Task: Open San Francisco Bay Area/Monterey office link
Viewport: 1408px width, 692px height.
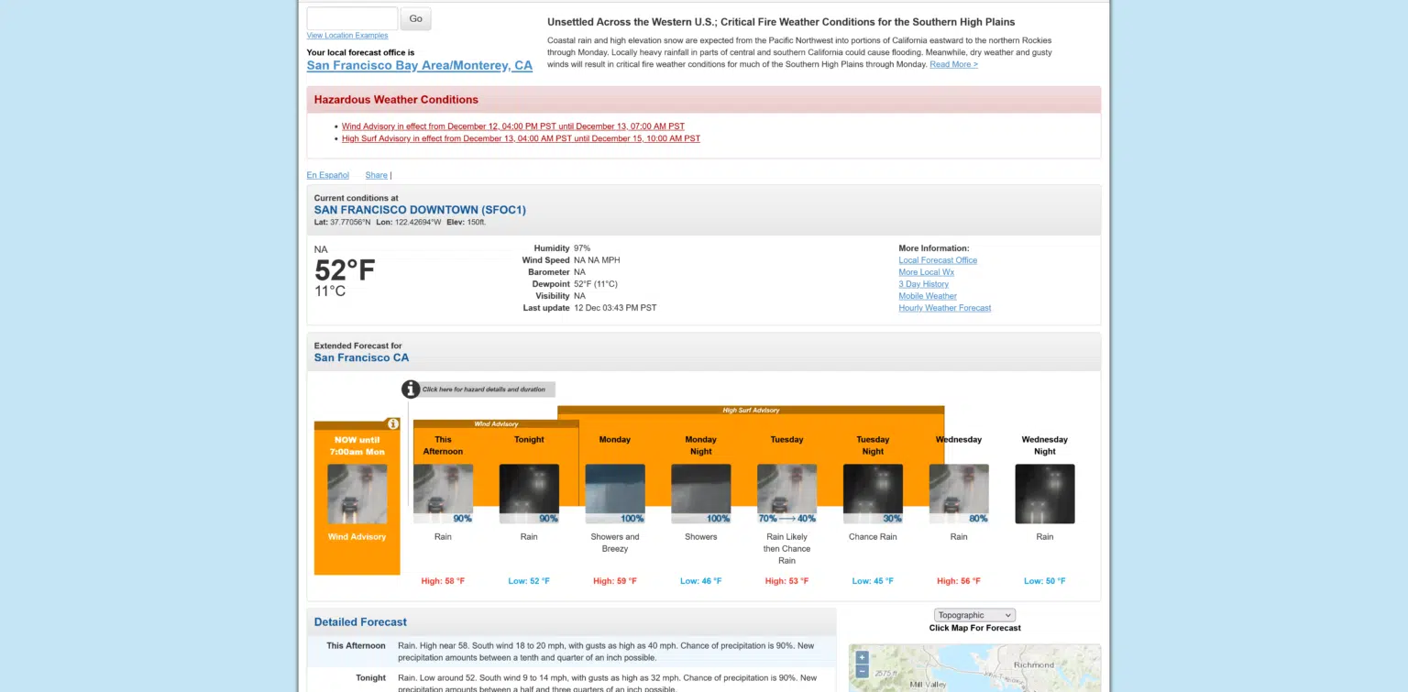Action: point(419,66)
